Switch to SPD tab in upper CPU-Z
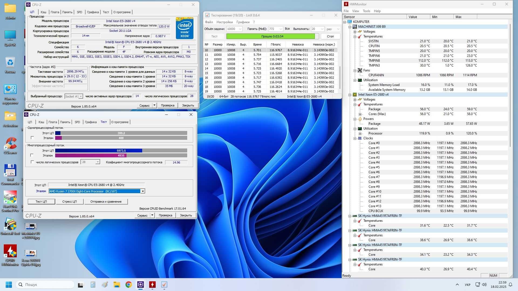 [79, 12]
